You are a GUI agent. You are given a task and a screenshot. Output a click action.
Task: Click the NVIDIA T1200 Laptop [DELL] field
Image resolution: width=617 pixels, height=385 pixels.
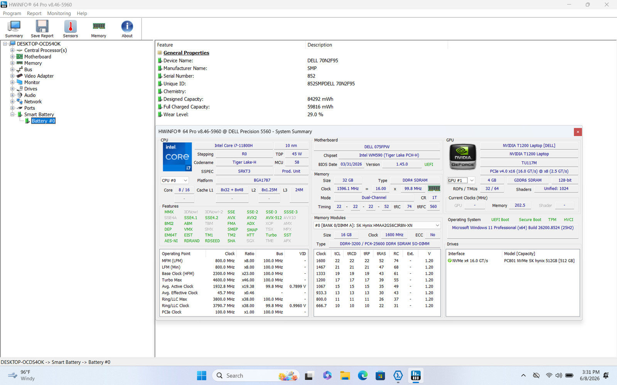click(529, 146)
